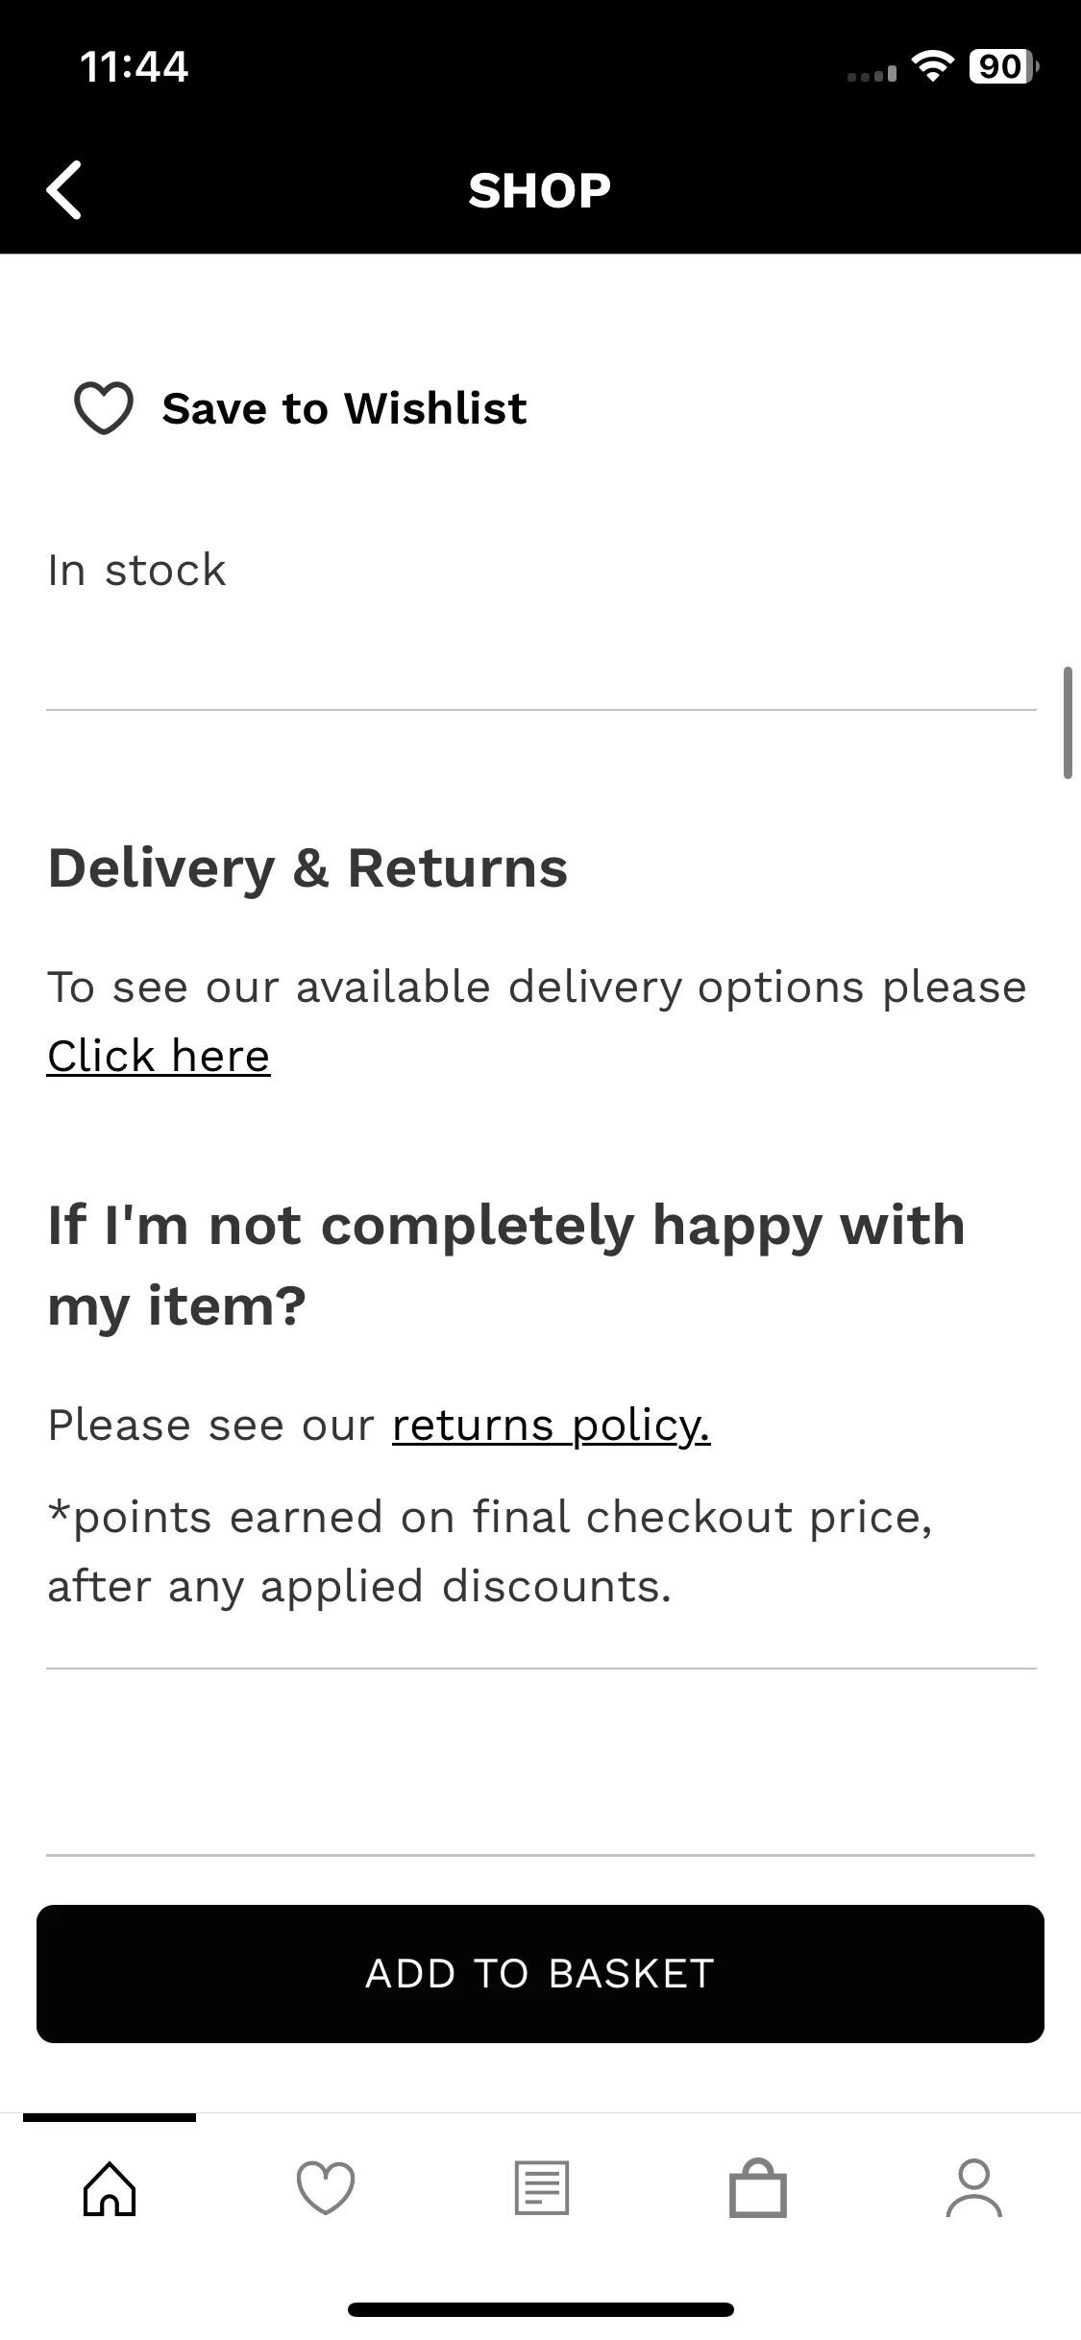
Task: Tap the Wi-Fi icon in the status bar
Action: (931, 66)
